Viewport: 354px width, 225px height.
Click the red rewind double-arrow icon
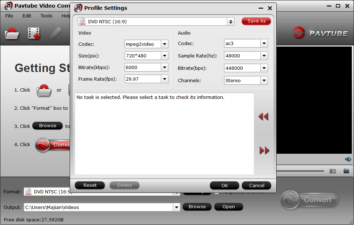pyautogui.click(x=263, y=116)
